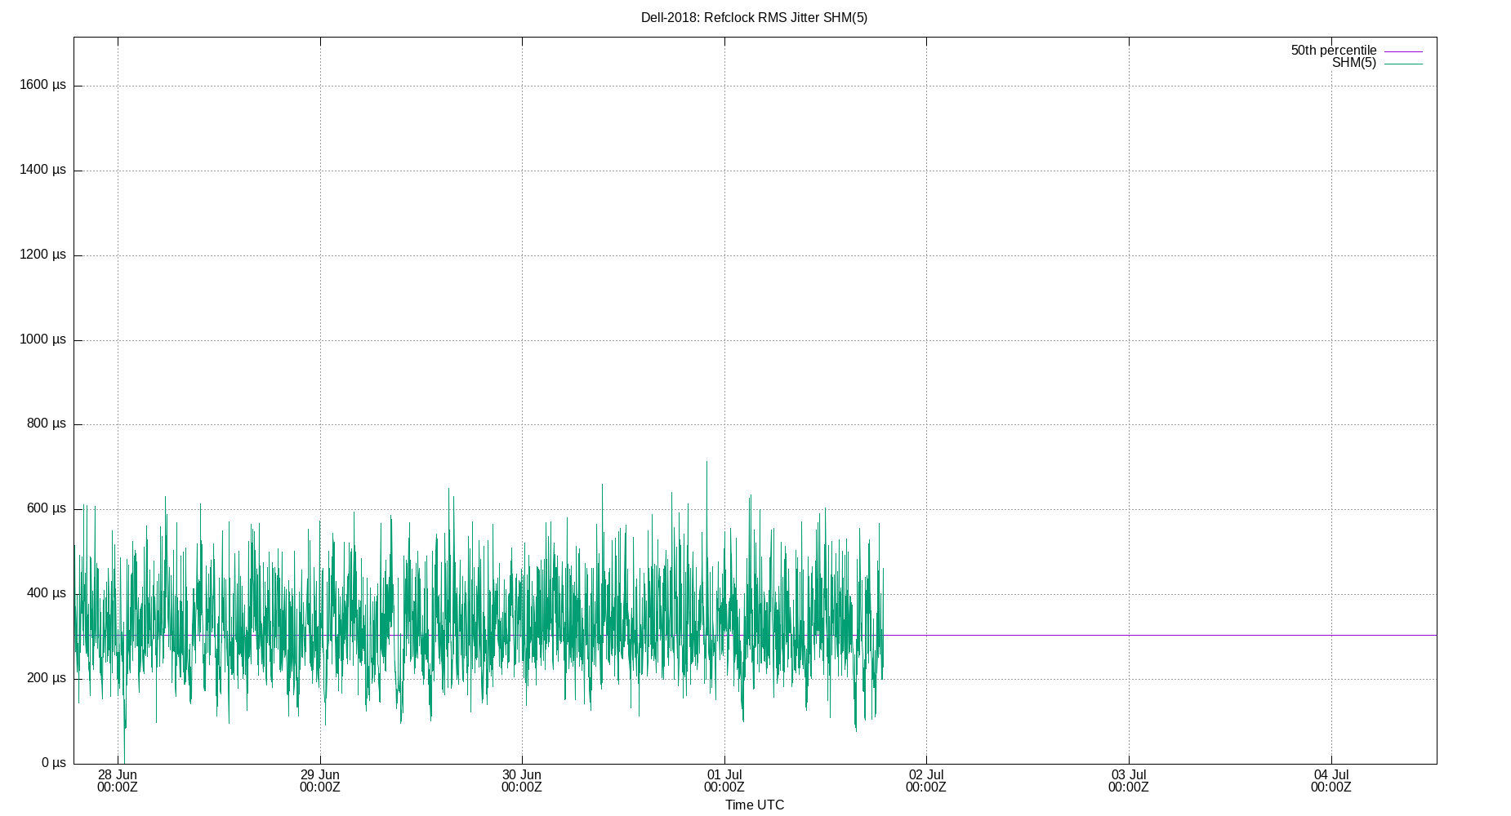Select the 'SHM(5)' legend label

1353,63
